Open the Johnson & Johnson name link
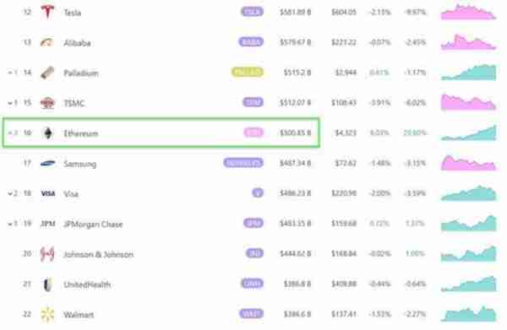Viewport: 507px width, 330px height. (99, 254)
